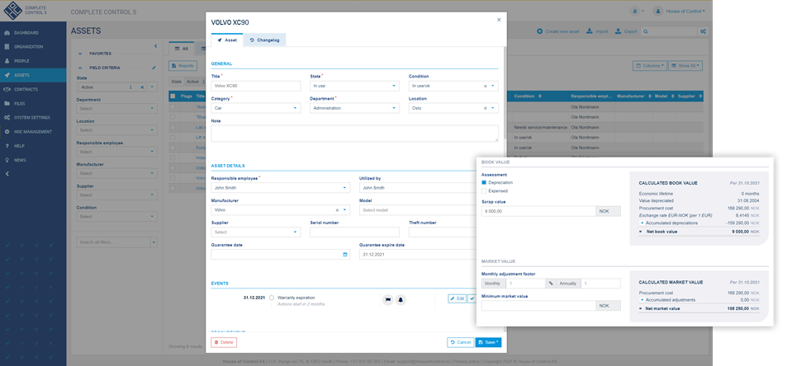The height and width of the screenshot is (366, 792).
Task: Open the Columns dropdown button
Action: 649,66
